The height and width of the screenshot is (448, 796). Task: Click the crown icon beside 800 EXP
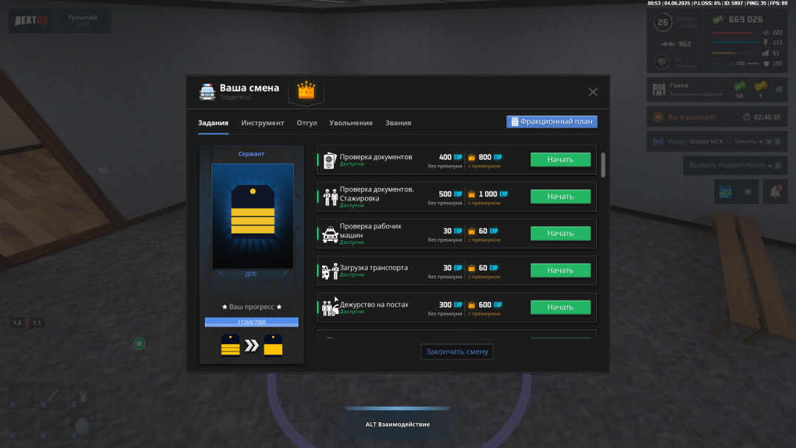(x=472, y=157)
